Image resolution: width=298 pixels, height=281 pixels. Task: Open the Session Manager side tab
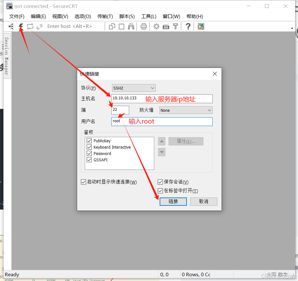pos(7,56)
